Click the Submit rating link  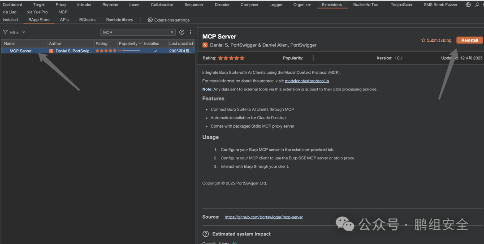[439, 40]
